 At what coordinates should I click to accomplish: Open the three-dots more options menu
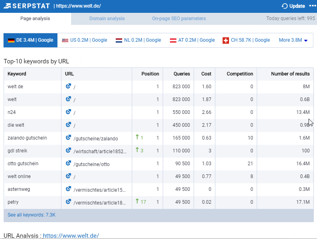313,6
